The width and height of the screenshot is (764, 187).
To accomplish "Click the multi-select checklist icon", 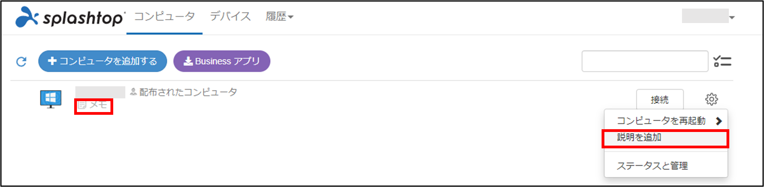I will click(x=722, y=61).
